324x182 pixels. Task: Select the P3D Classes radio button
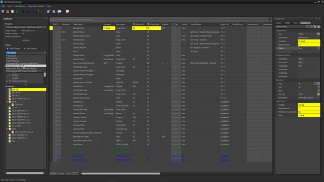(x=25, y=49)
